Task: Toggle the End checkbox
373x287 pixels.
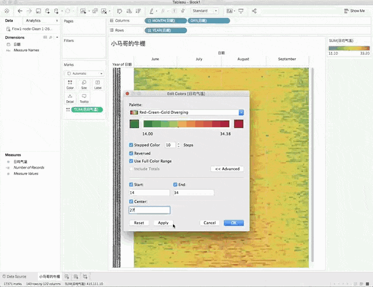Action: coord(175,184)
